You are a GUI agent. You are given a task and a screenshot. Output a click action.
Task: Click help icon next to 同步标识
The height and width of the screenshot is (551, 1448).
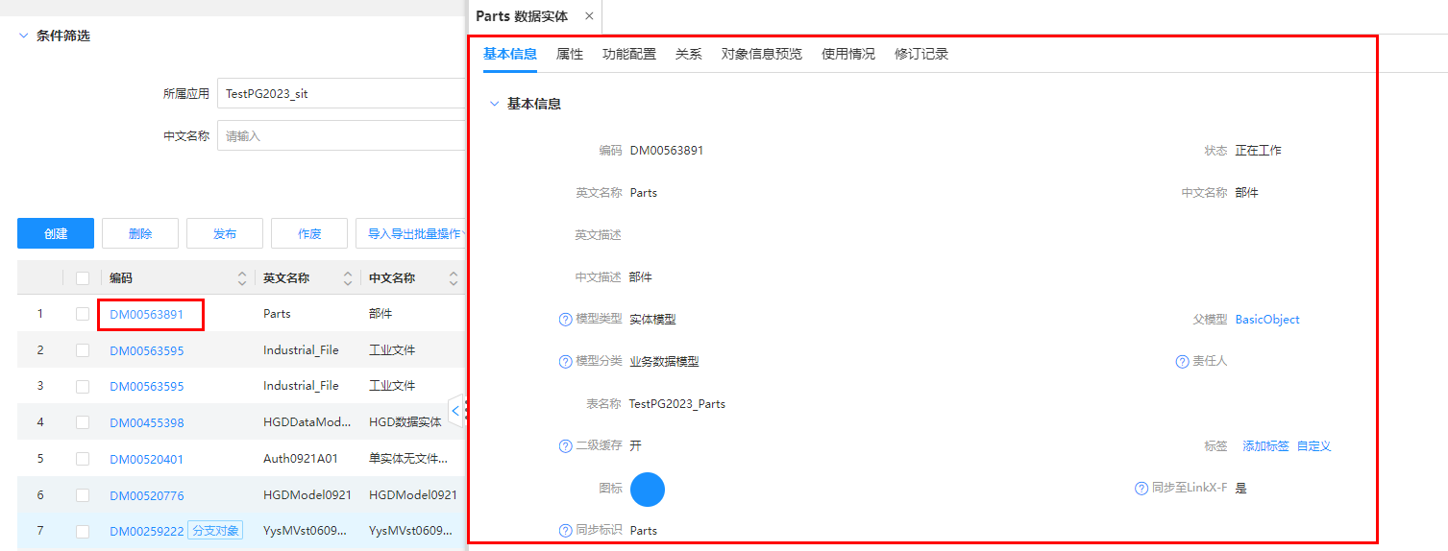pos(565,531)
